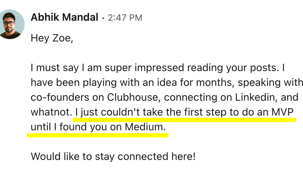Click the word "whatnot" in the message

click(50, 112)
